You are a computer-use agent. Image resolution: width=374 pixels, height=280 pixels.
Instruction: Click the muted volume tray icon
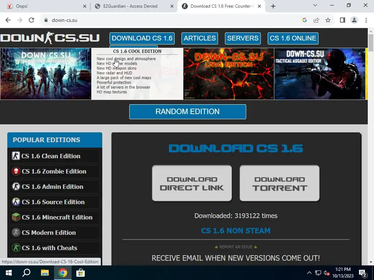(327, 273)
